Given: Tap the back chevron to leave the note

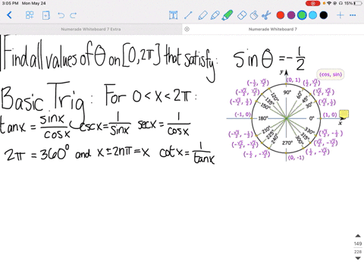Looking at the screenshot, I should (x=9, y=15).
